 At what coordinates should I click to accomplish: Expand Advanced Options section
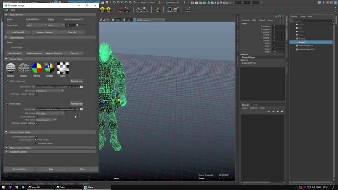(x=6, y=152)
